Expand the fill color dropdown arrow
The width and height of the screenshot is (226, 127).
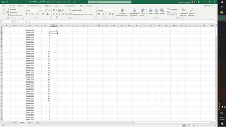point(45,14)
